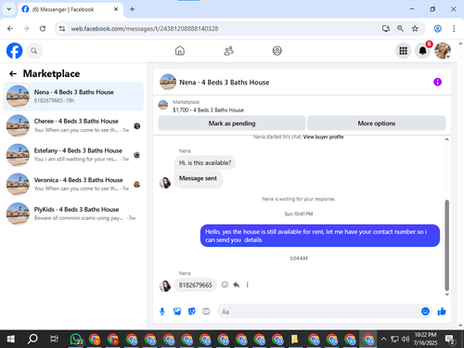
Task: Click the browser forward button
Action: [26, 29]
